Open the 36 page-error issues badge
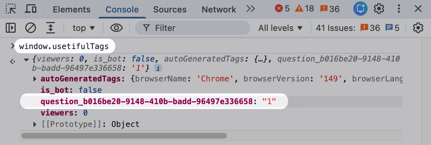Screen dimensions: 431x145 (x=370, y=28)
